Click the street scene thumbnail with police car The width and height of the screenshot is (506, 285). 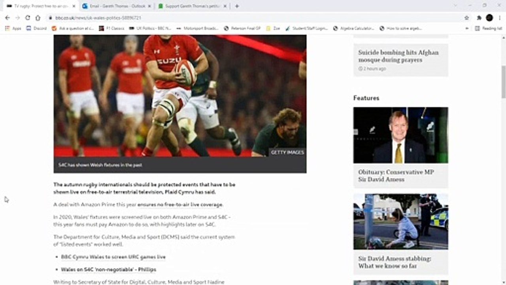401,221
